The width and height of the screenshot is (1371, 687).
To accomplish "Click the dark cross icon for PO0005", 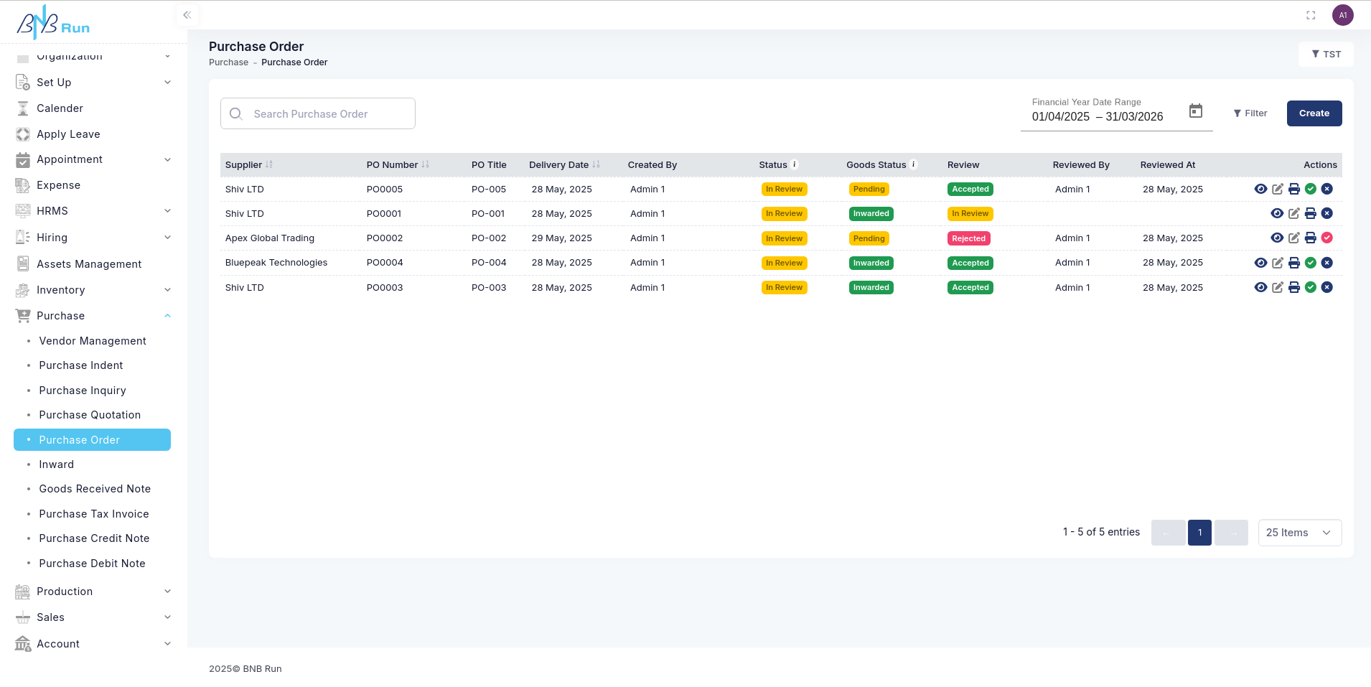I will (x=1327, y=189).
